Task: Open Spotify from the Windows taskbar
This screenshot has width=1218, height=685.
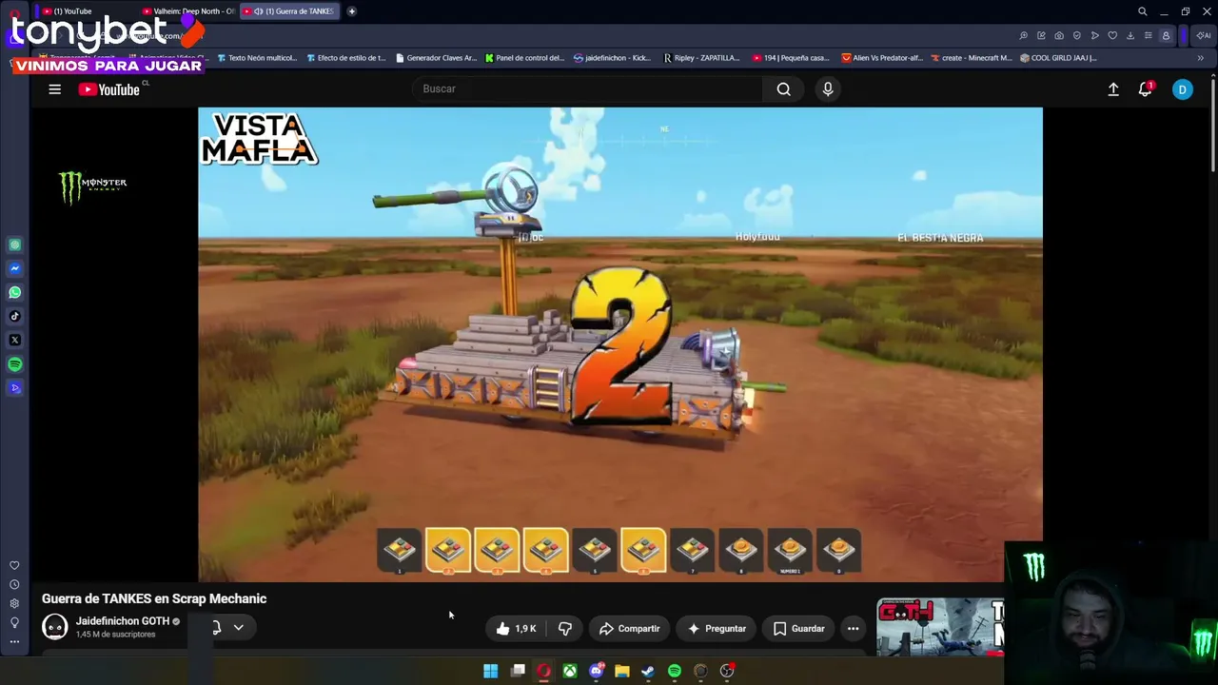Action: point(675,671)
